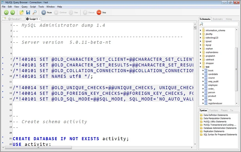Select the mysql database icon

tap(203, 45)
